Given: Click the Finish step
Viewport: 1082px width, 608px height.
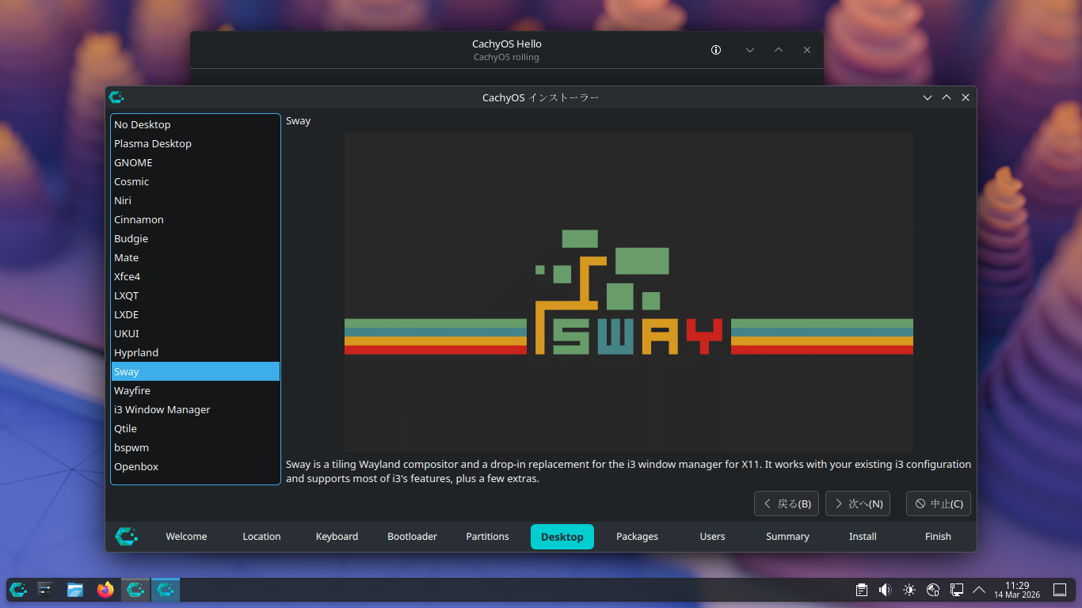Looking at the screenshot, I should pyautogui.click(x=938, y=537).
